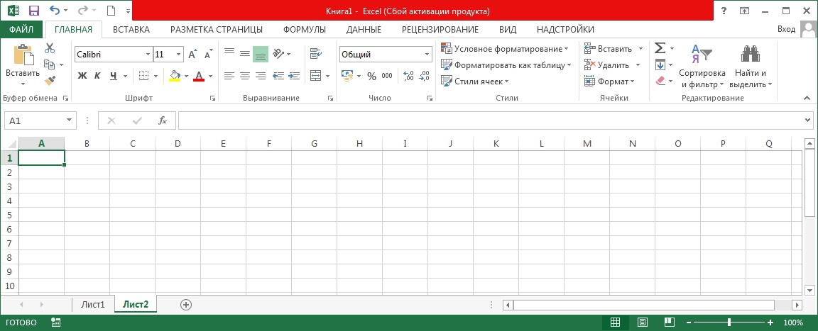
Task: Open the ФОРМУЛЫ ribbon tab
Action: [x=305, y=30]
